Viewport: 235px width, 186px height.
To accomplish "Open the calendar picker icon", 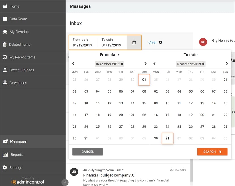I will pyautogui.click(x=134, y=42).
